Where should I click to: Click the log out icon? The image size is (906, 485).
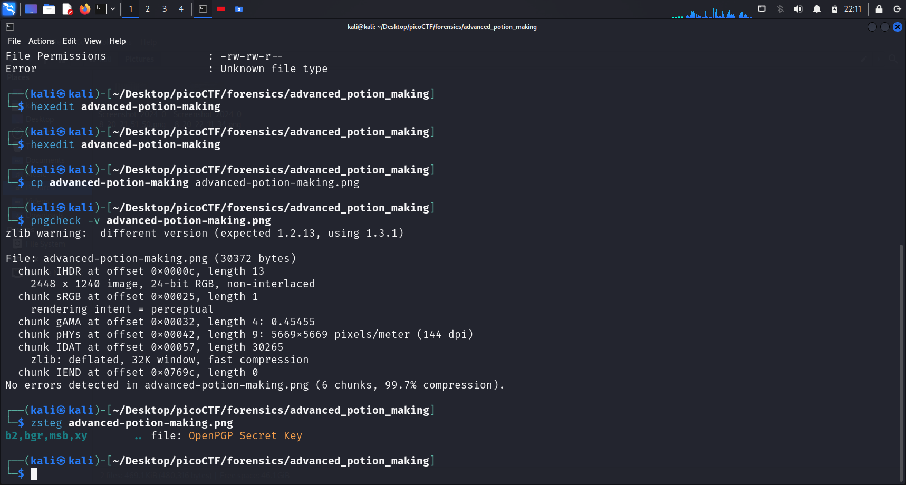[897, 9]
